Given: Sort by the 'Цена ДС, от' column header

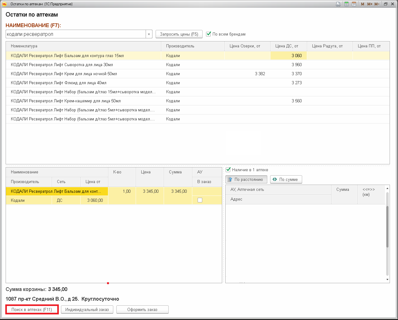Looking at the screenshot, I should 287,46.
